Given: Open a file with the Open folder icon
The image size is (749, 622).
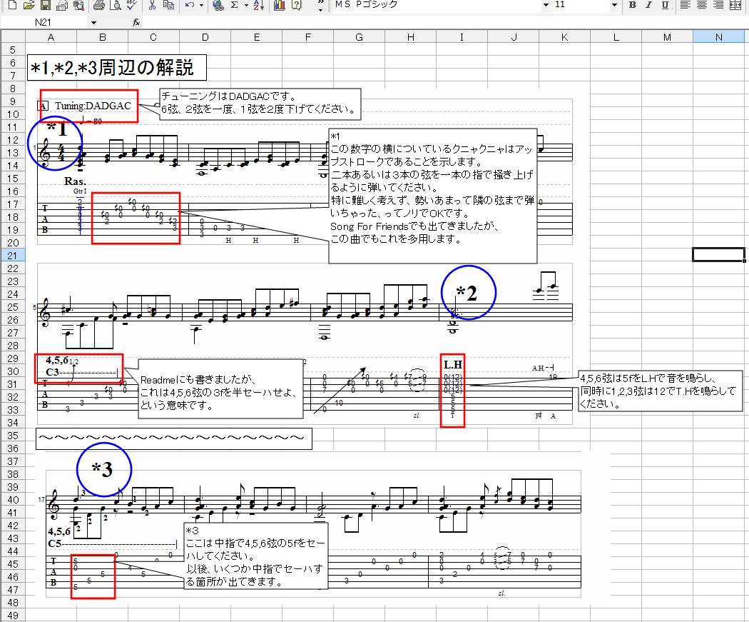Looking at the screenshot, I should point(29,6).
